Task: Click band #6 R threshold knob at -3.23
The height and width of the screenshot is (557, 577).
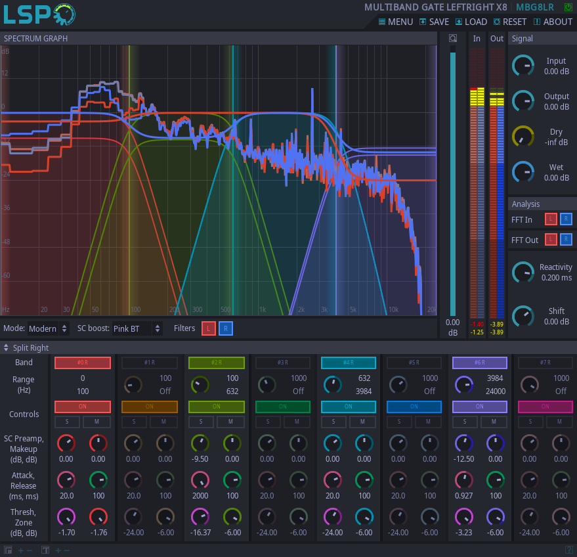Action: [x=463, y=517]
